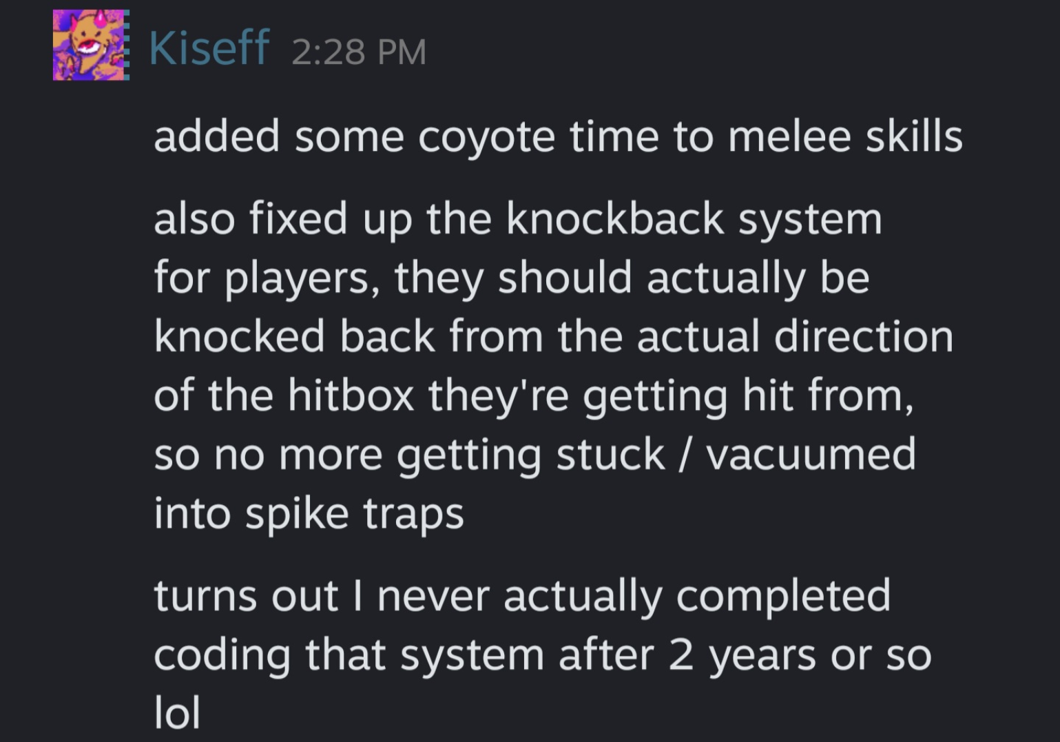Click the word 'direction' in the message
The image size is (1060, 742).
864,336
